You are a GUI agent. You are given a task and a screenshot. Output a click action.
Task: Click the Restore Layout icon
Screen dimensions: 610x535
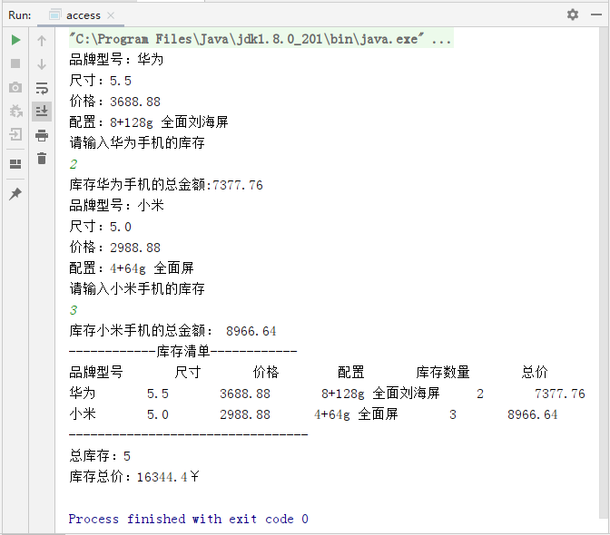click(x=15, y=164)
